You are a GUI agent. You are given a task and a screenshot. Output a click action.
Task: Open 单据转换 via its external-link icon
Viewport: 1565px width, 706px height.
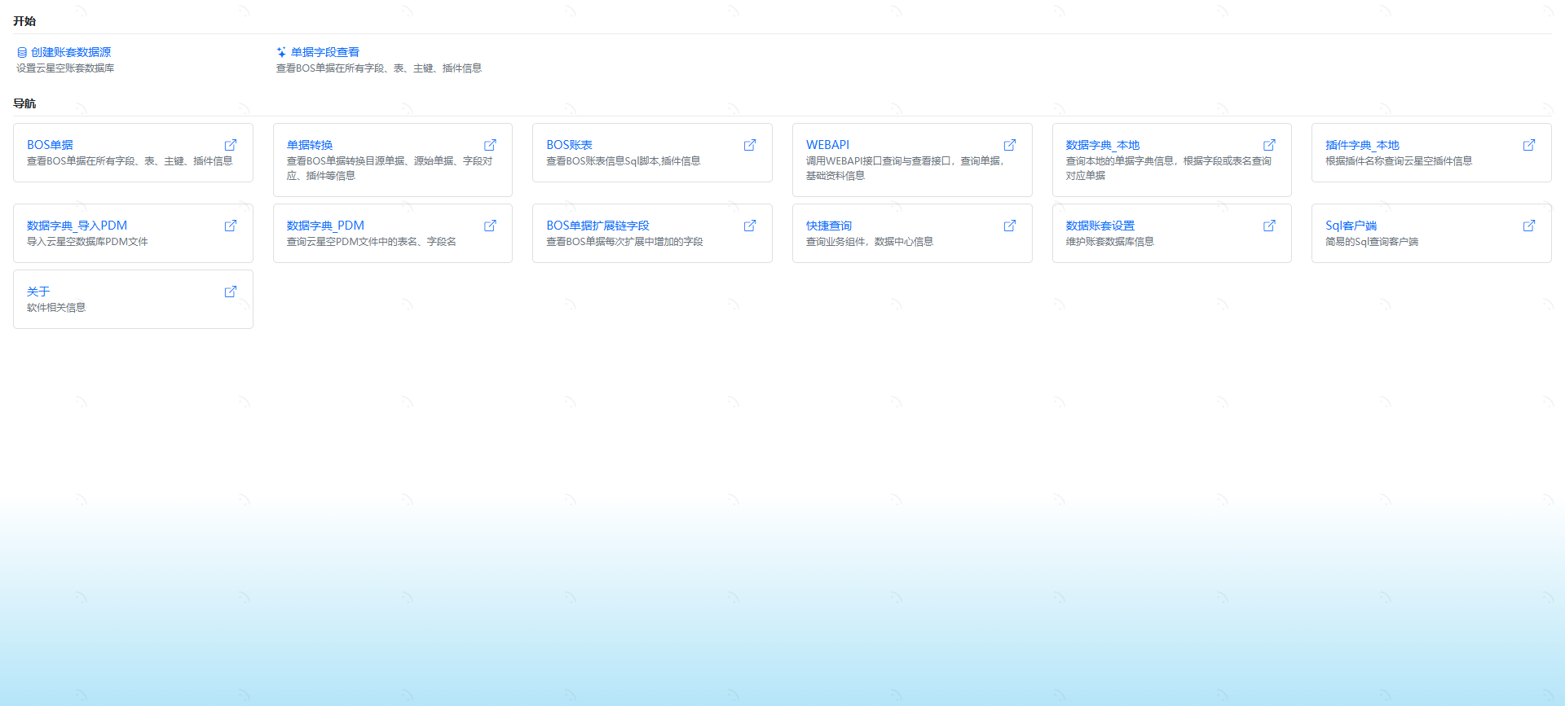[x=490, y=145]
